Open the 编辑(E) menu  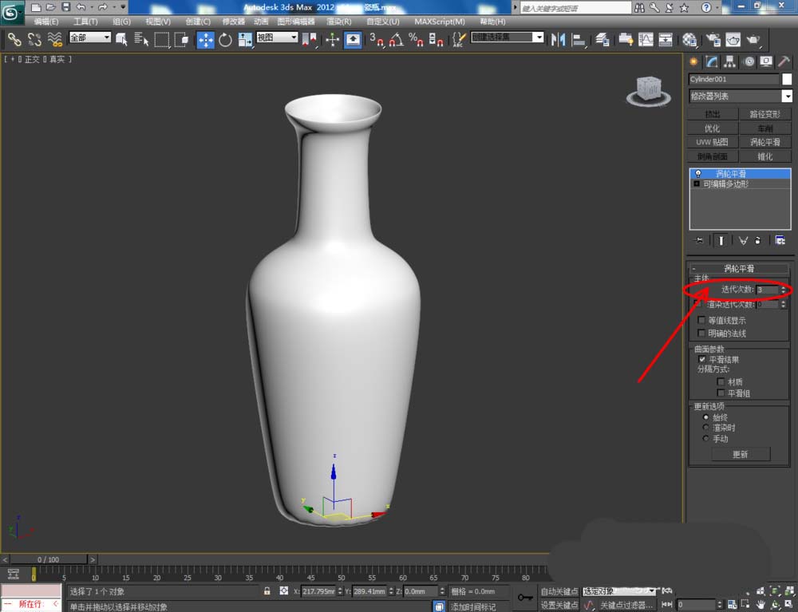tap(45, 22)
